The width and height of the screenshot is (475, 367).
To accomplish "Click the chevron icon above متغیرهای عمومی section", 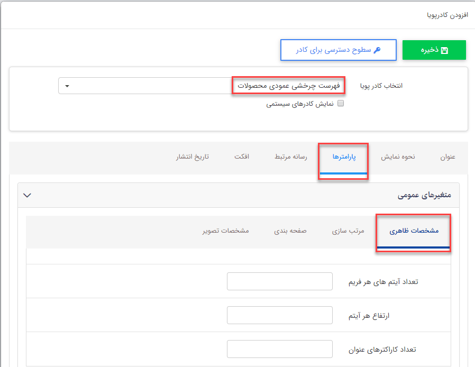I will point(27,195).
